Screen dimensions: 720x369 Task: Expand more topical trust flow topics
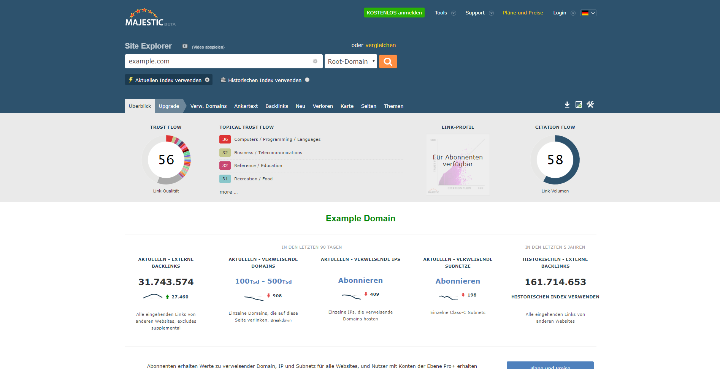tap(228, 192)
